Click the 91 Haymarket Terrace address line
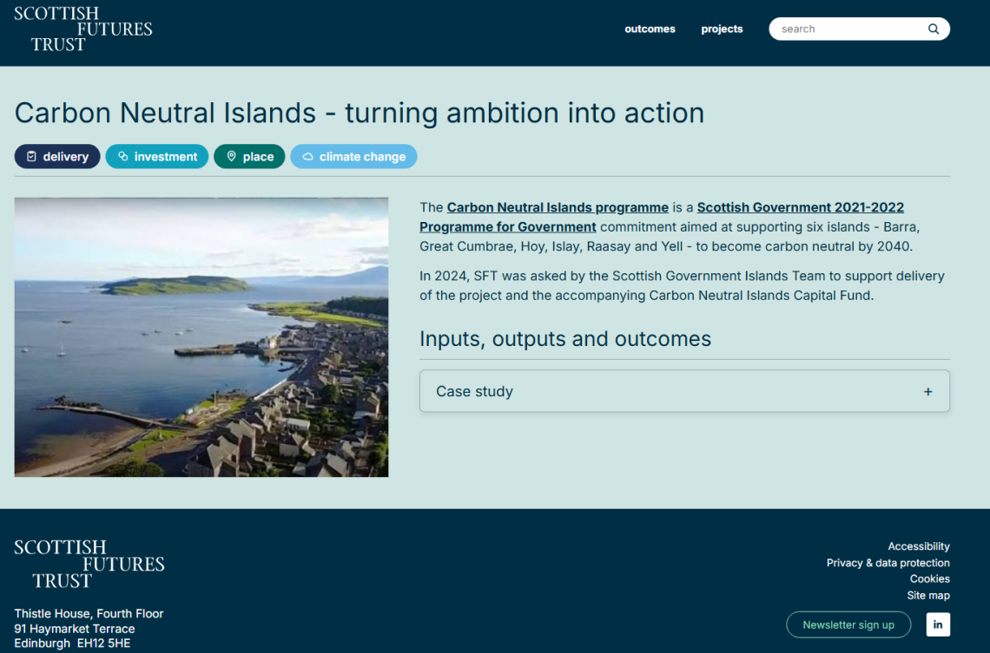The width and height of the screenshot is (990, 653). (x=75, y=629)
